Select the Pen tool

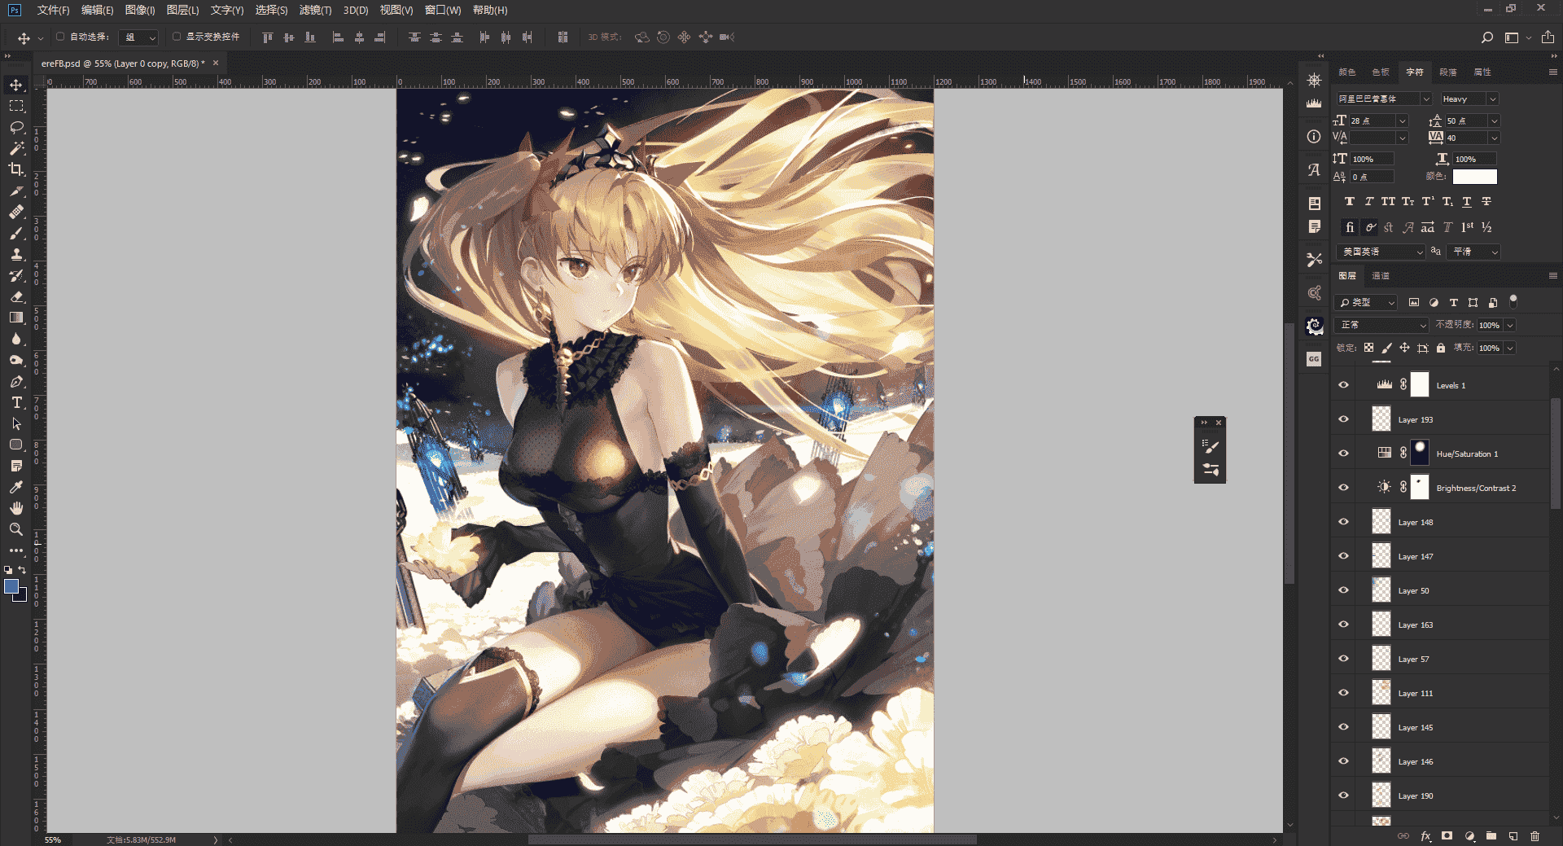click(x=16, y=381)
